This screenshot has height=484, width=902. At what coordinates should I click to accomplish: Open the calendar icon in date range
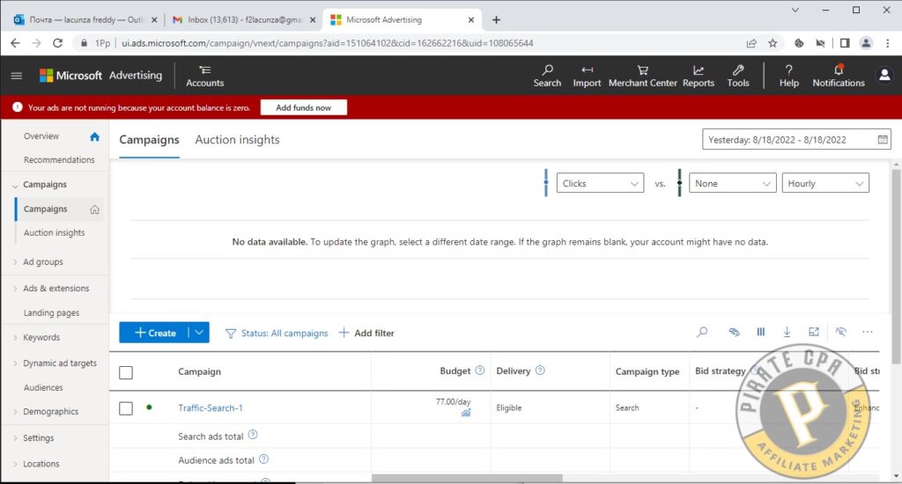coord(883,140)
